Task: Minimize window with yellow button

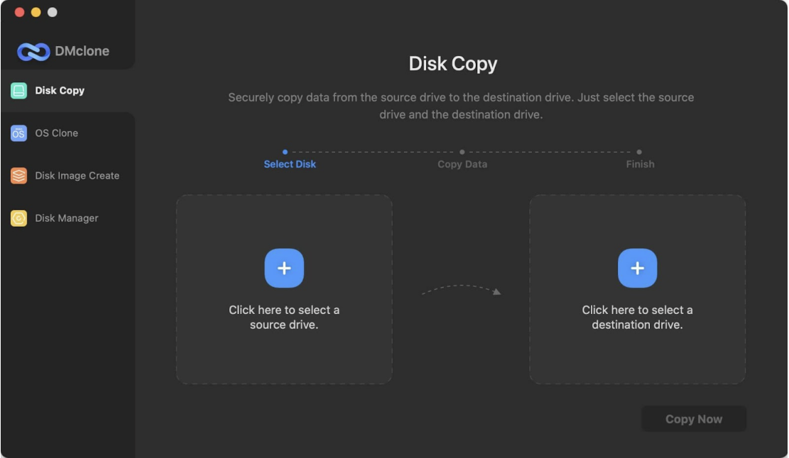Action: [x=36, y=12]
